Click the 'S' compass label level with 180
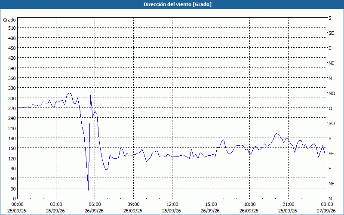Image resolution: width=344 pixels, height=215 pixels. point(330,138)
